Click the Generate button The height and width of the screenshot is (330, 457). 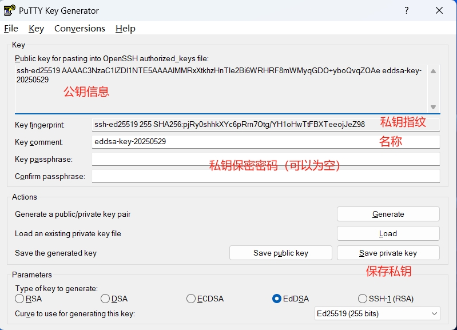pos(388,214)
